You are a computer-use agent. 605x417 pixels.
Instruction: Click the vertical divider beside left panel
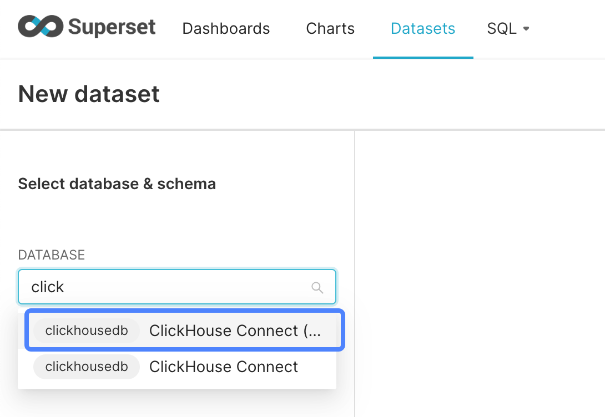[x=355, y=273]
